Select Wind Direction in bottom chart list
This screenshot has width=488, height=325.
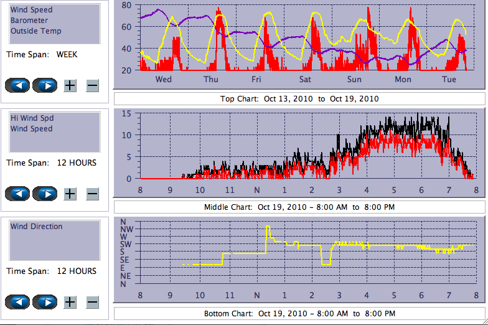36,227
